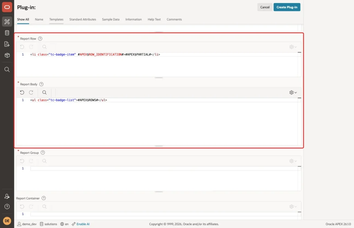Viewport: 354px width, 228px height.
Task: Grab the resize handle below Report Group editor
Action: [x=159, y=192]
